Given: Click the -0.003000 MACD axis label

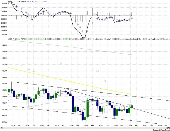Looking at the screenshot, I should [x=4, y=27].
